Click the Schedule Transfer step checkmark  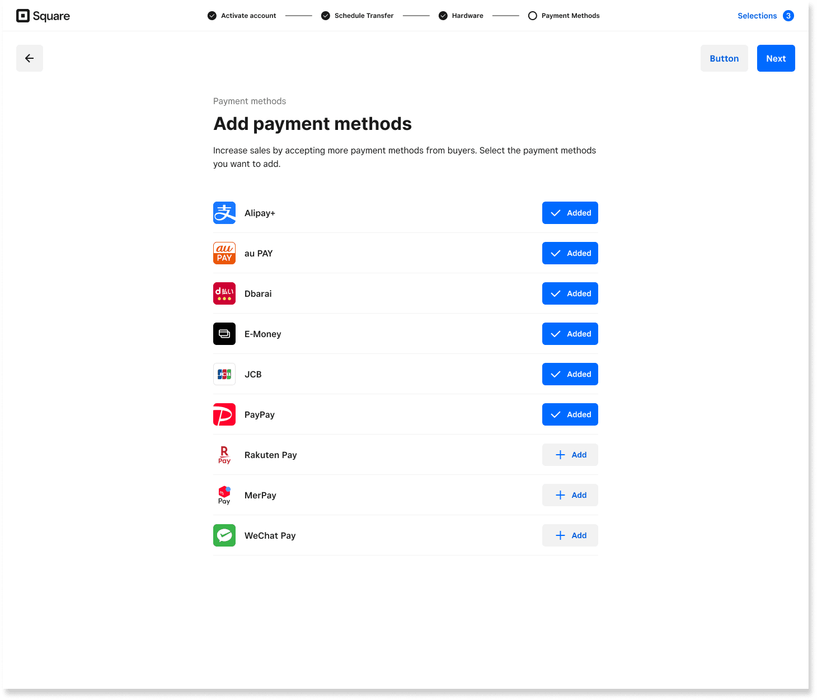click(x=326, y=16)
